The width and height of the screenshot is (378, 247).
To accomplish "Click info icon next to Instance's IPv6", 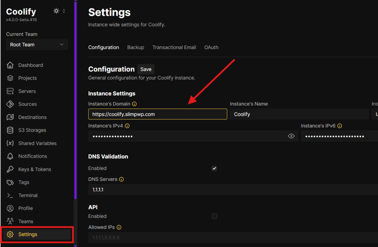I will coord(340,126).
